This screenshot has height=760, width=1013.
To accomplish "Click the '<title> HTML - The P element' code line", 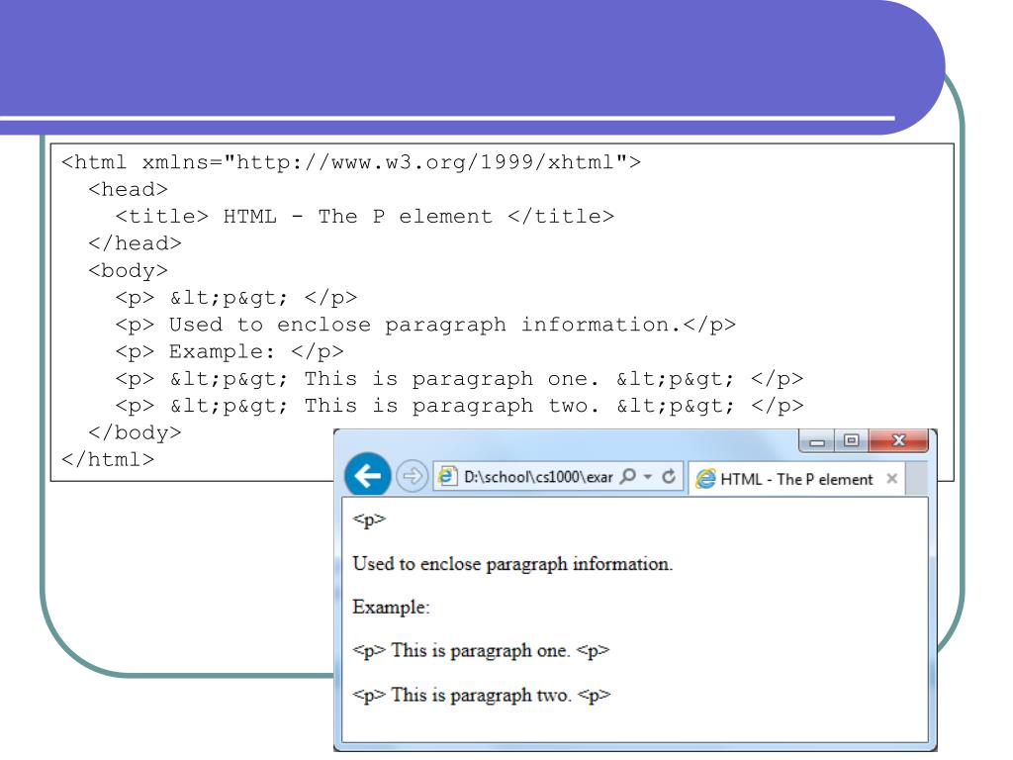I will (x=365, y=217).
